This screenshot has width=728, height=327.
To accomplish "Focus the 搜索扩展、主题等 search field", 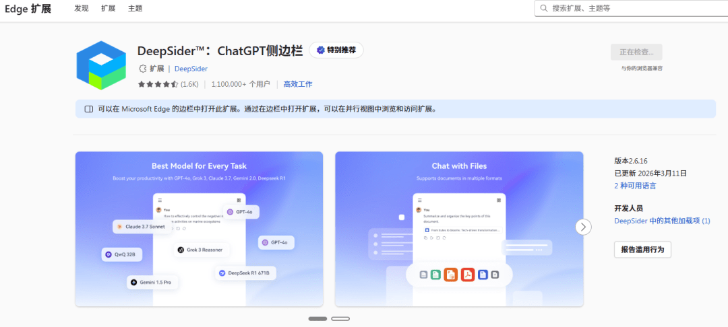I will 632,8.
